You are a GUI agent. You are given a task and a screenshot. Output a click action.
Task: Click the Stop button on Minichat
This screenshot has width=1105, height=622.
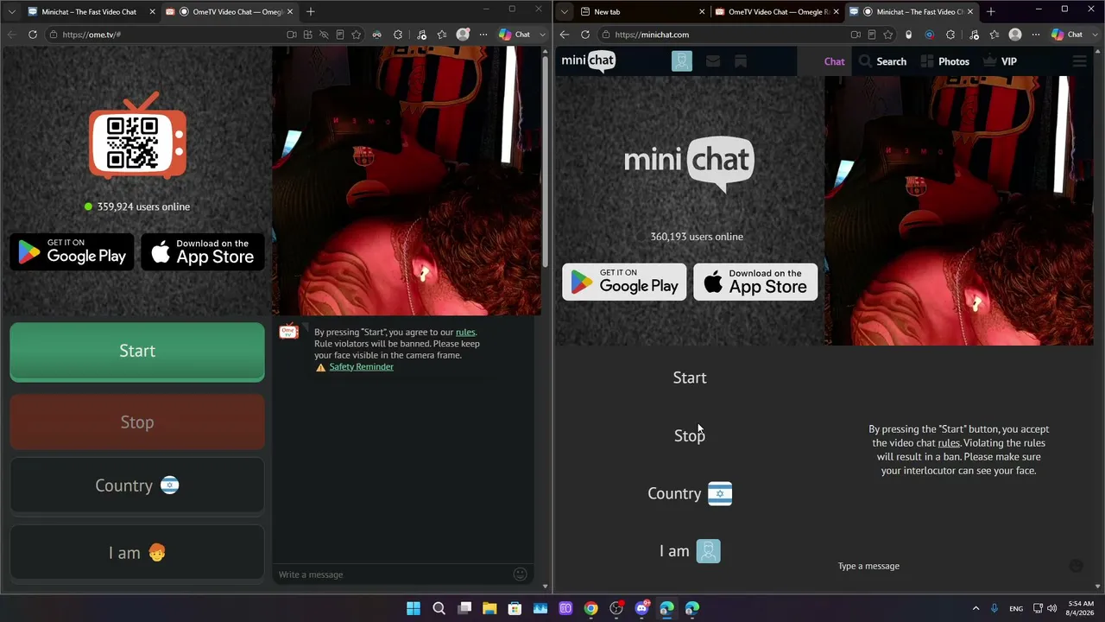tap(690, 435)
